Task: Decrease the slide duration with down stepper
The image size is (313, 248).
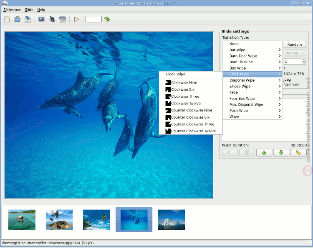Action: coord(304,63)
